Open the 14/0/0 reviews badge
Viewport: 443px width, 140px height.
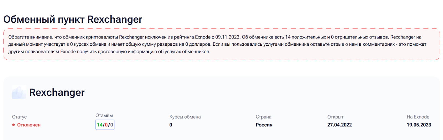[105, 125]
